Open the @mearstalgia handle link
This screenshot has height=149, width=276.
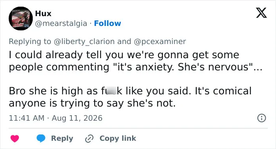61,23
